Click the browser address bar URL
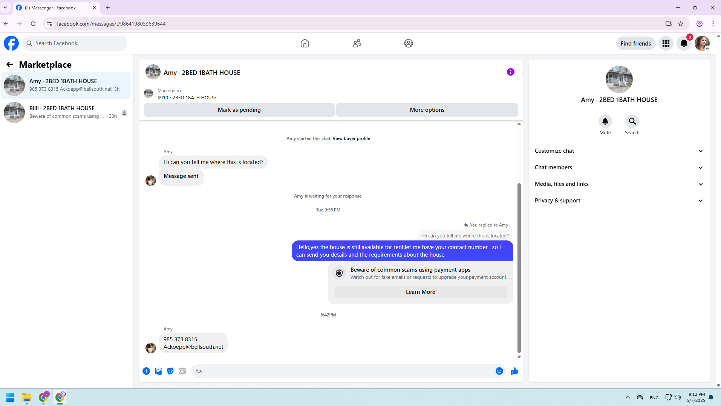The image size is (721, 406). (x=111, y=24)
